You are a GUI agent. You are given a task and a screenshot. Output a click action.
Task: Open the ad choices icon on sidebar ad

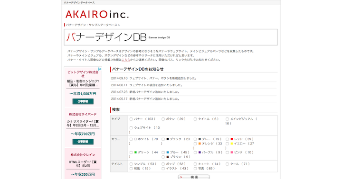coord(100,69)
